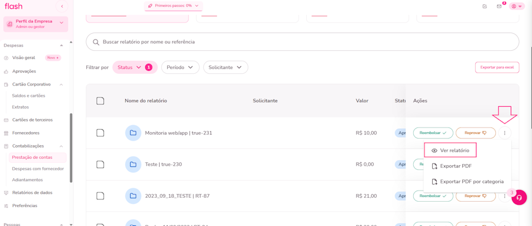The height and width of the screenshot is (226, 532).
Task: Open Adiantamentos in the sidebar
Action: click(x=27, y=179)
